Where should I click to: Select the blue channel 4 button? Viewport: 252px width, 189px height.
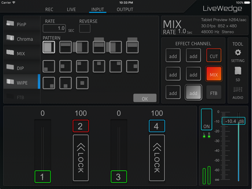157,126
